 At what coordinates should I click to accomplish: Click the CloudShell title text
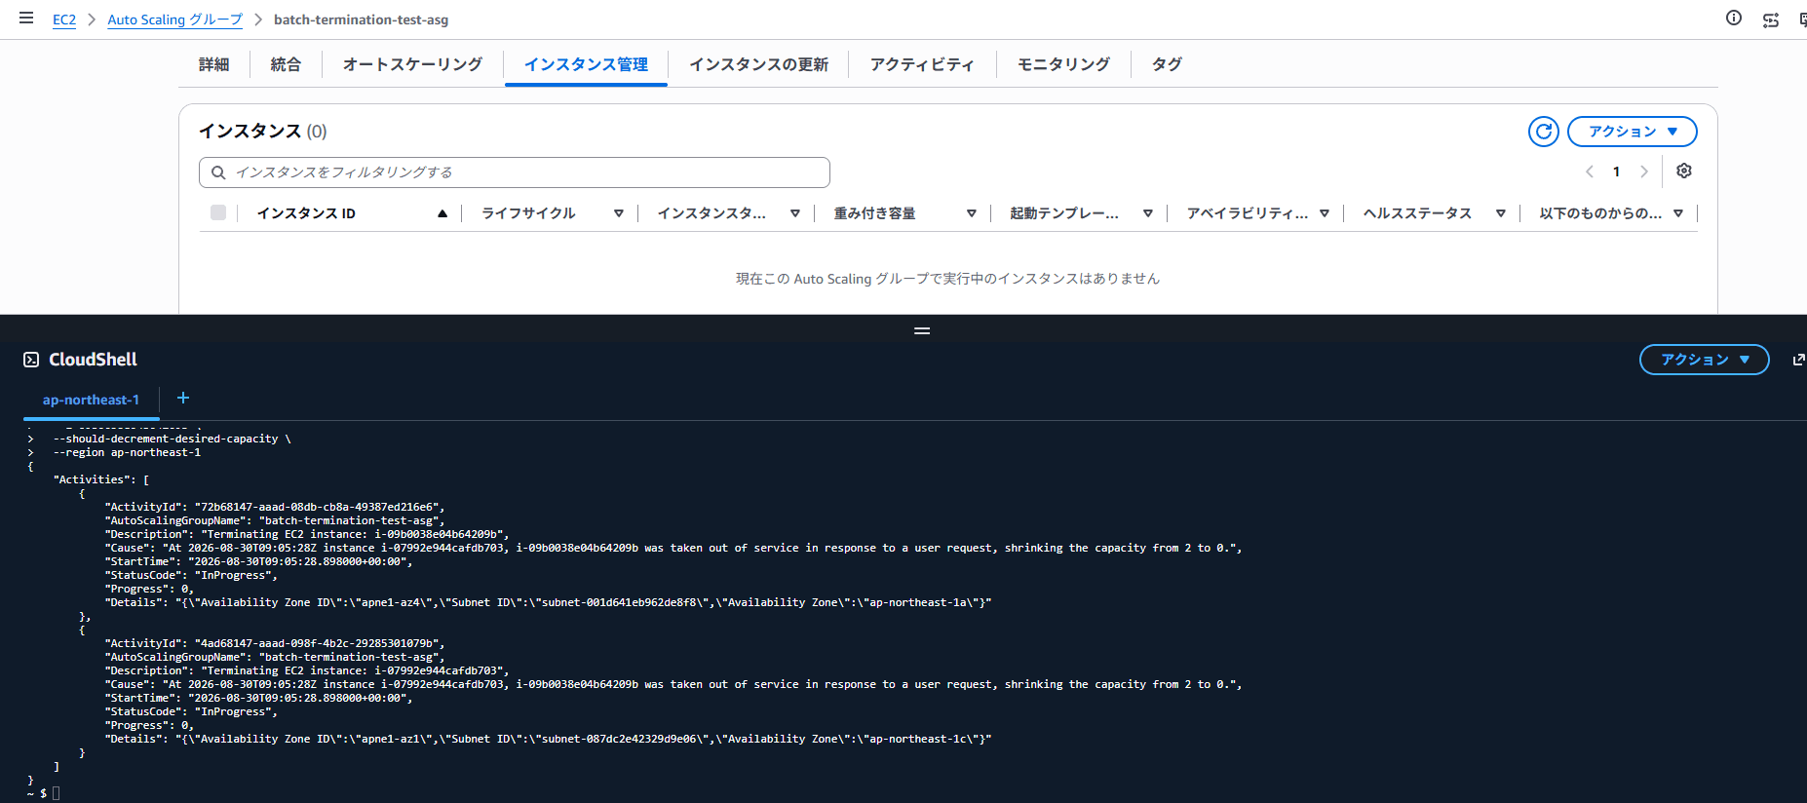(94, 360)
